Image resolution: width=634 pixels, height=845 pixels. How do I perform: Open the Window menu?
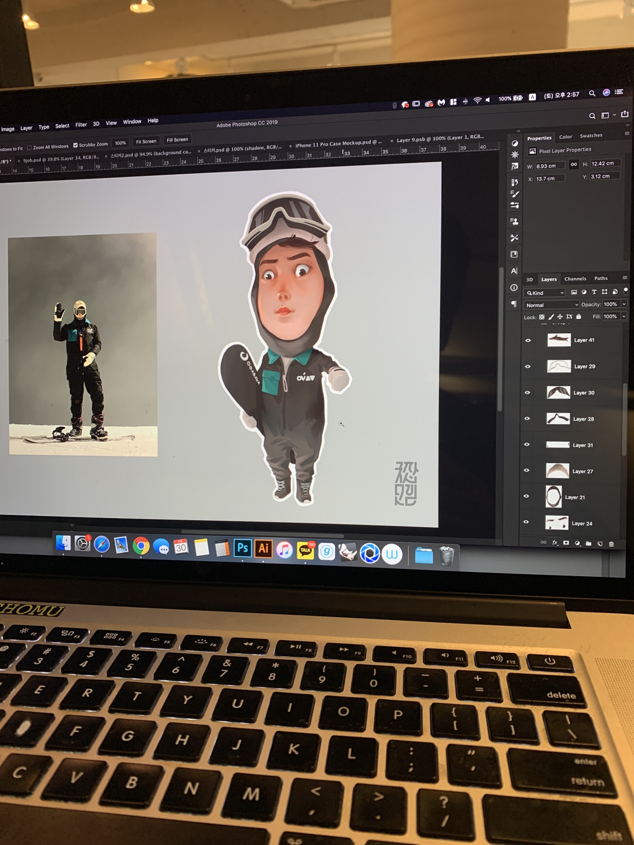click(132, 121)
